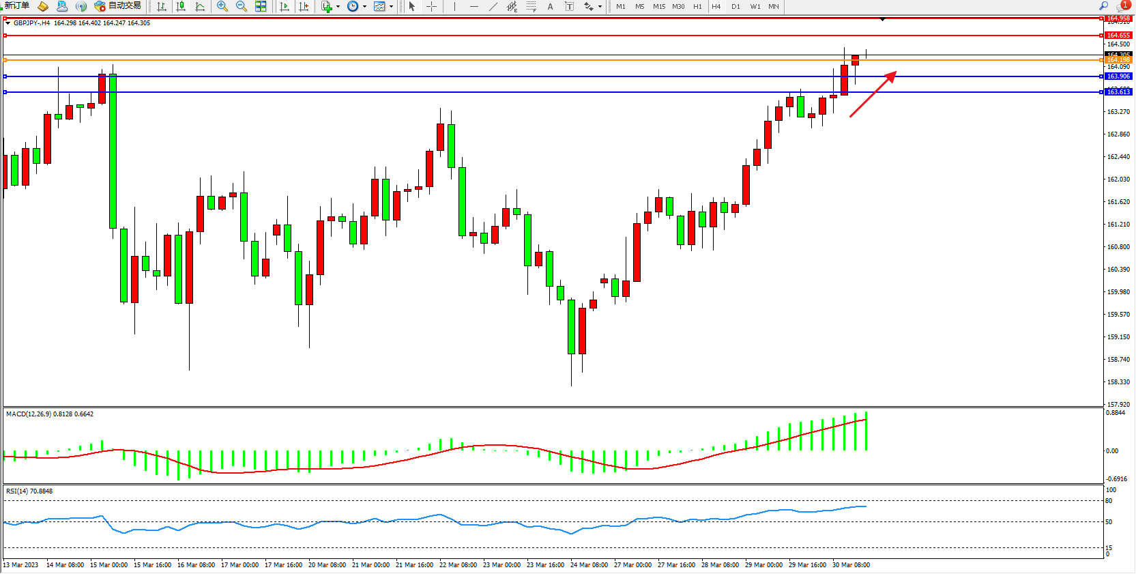Viewport: 1136px width, 574px height.
Task: Open the indicators list dropdown arrow
Action: (338, 7)
